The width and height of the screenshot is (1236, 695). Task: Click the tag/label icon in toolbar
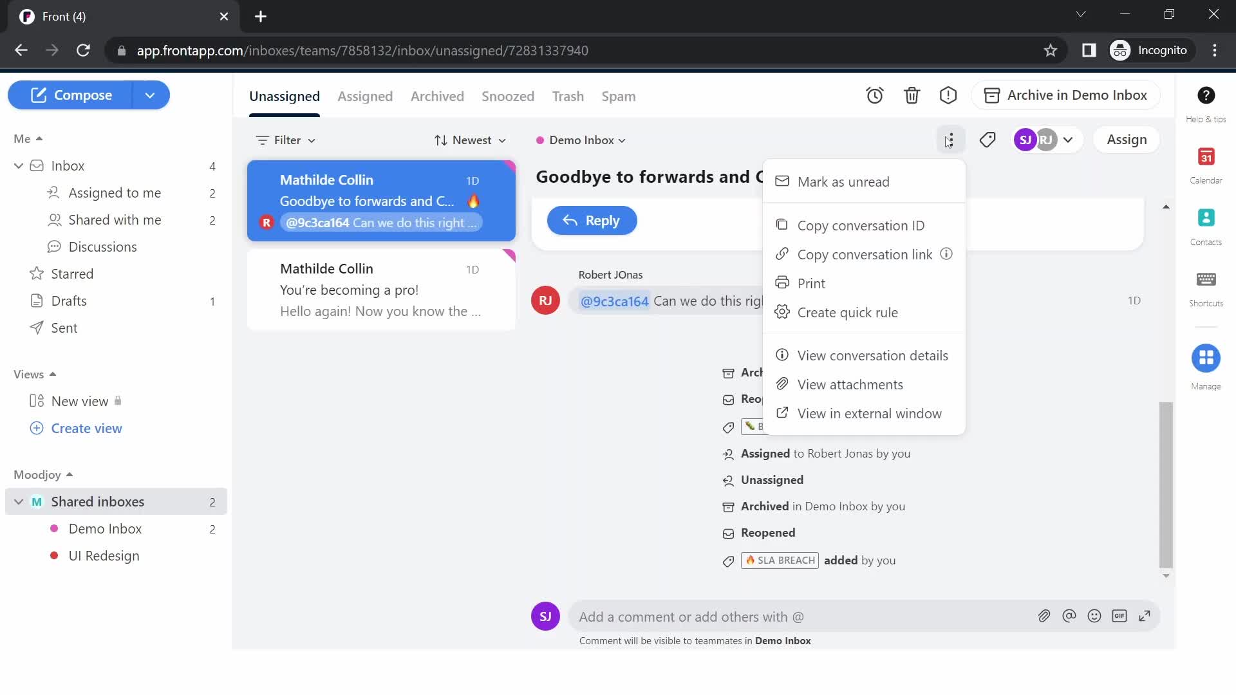tap(988, 139)
